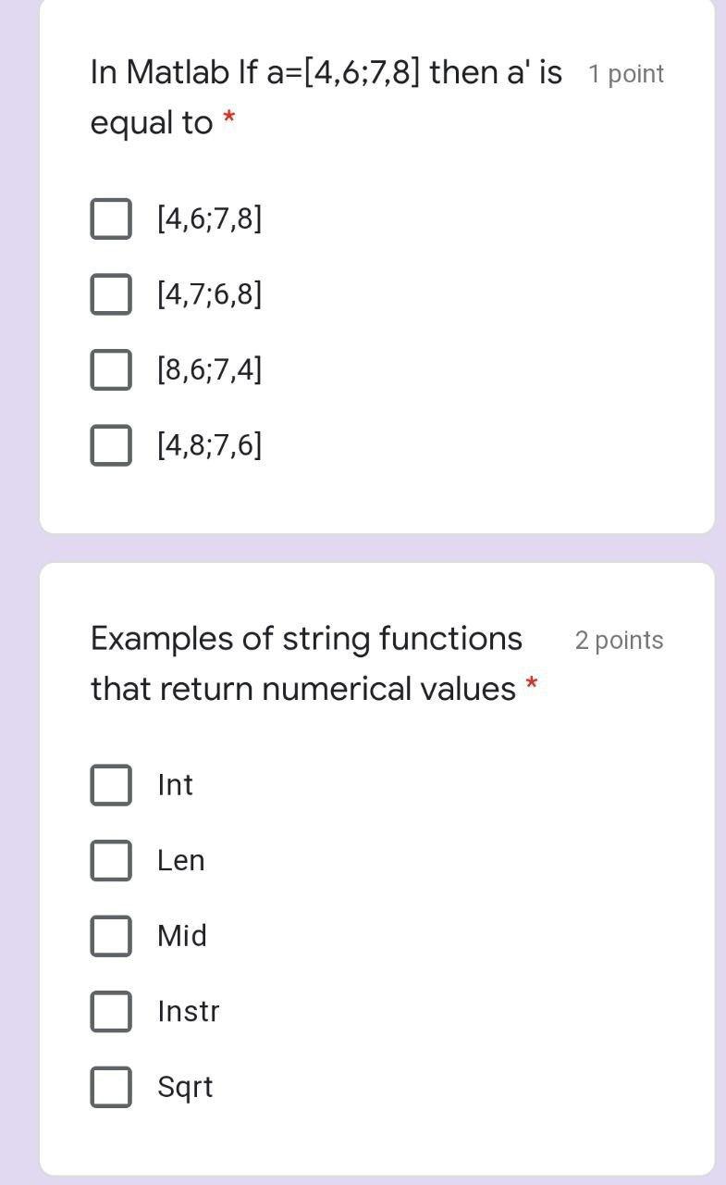Click the Len option label text

(x=181, y=861)
